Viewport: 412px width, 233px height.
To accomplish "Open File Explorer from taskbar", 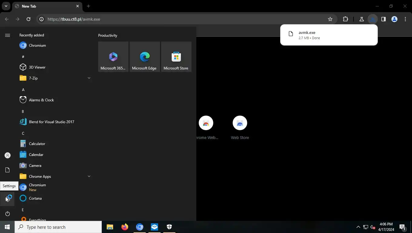I will 110,227.
